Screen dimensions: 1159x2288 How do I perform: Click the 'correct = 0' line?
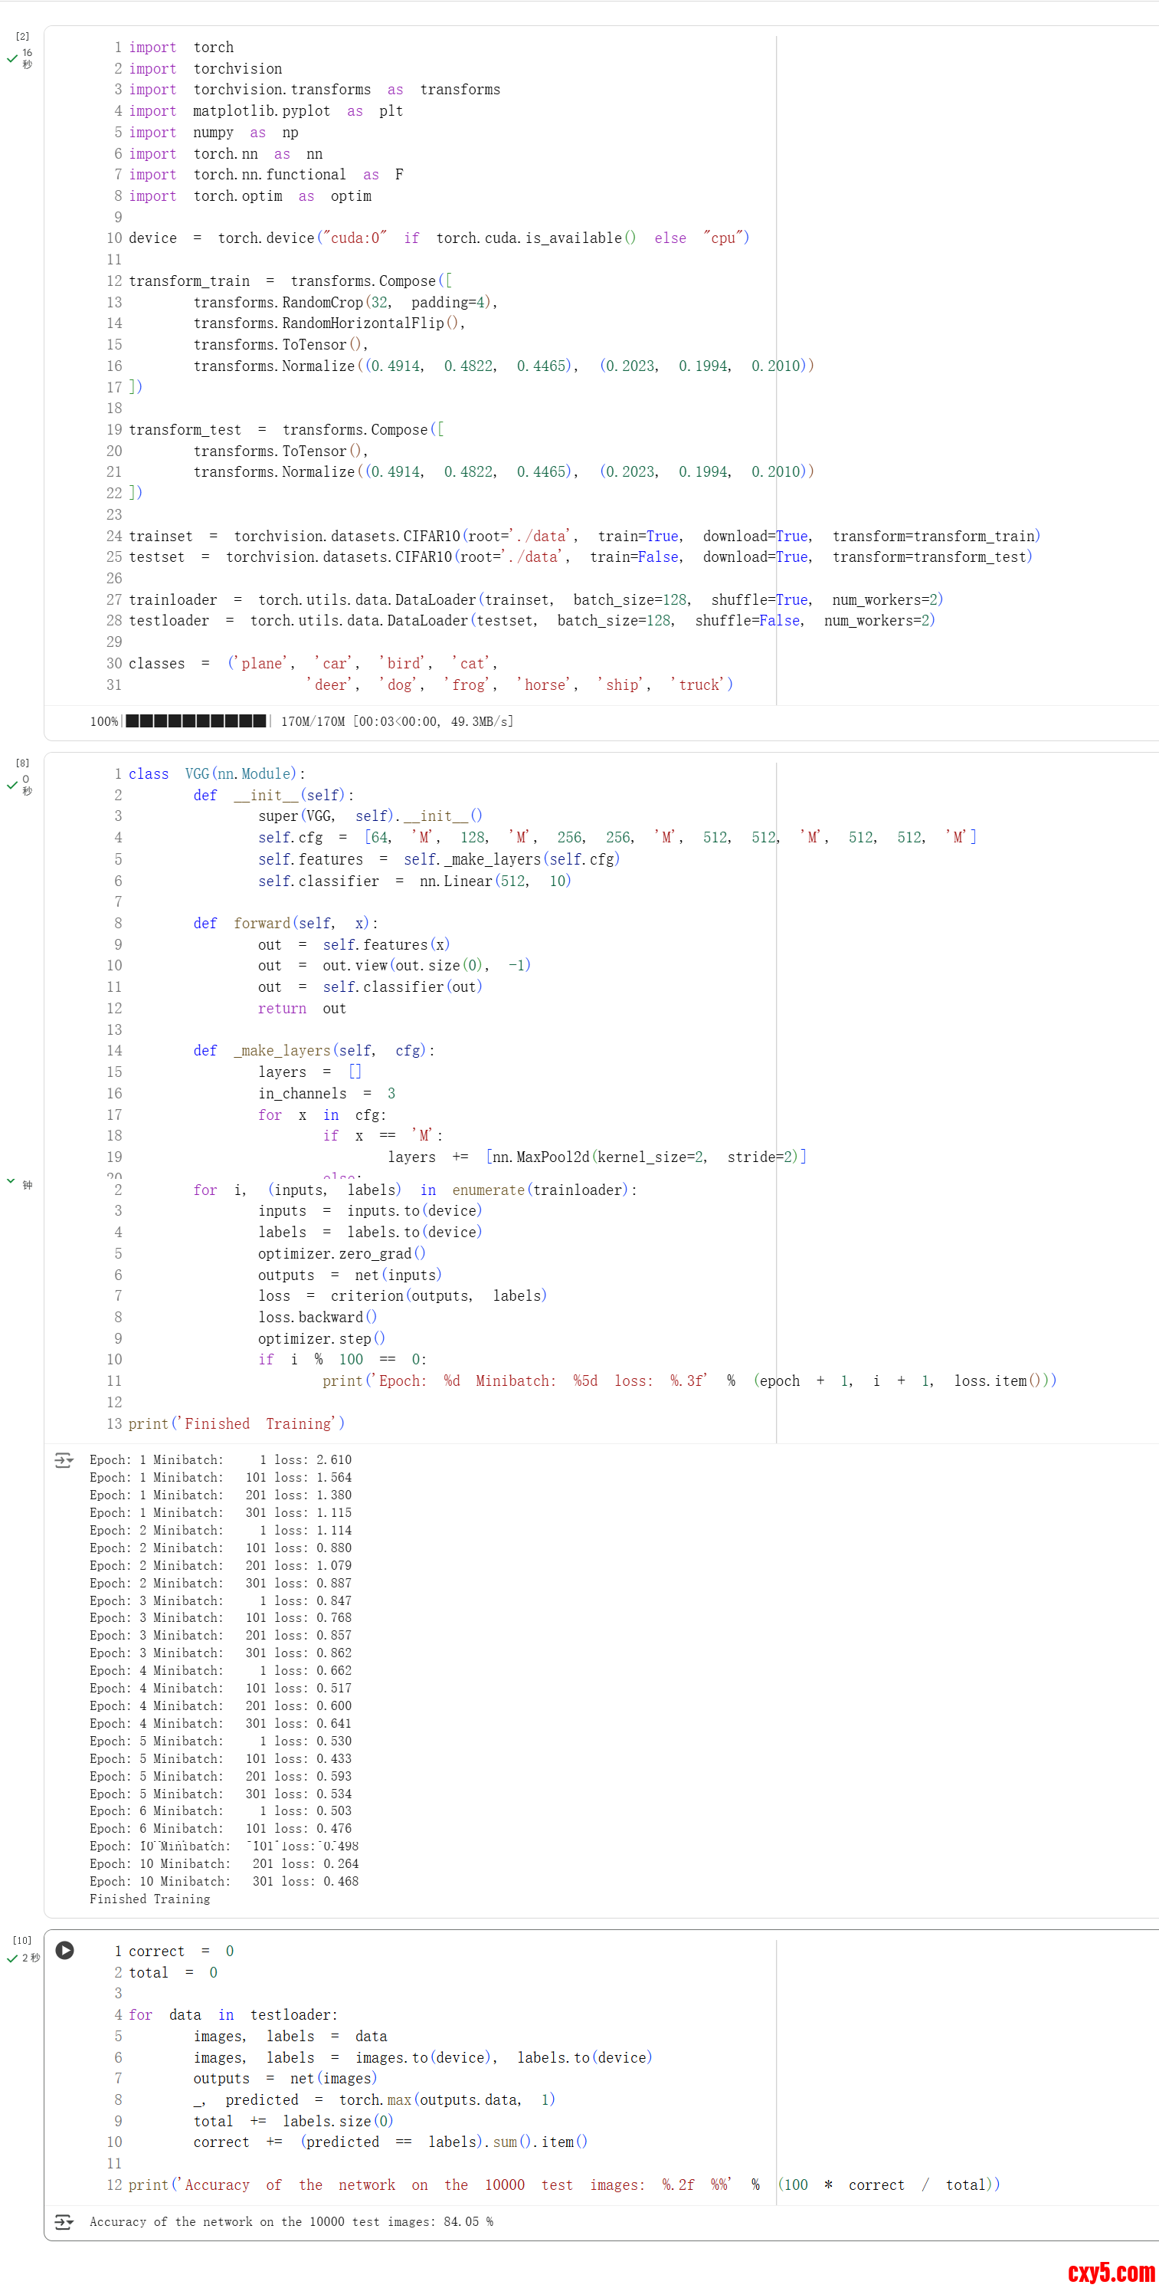(x=181, y=1951)
